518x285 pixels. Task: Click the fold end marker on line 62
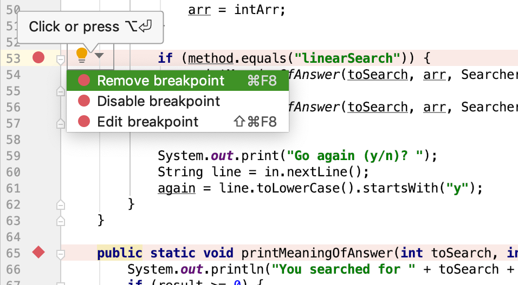(x=60, y=205)
